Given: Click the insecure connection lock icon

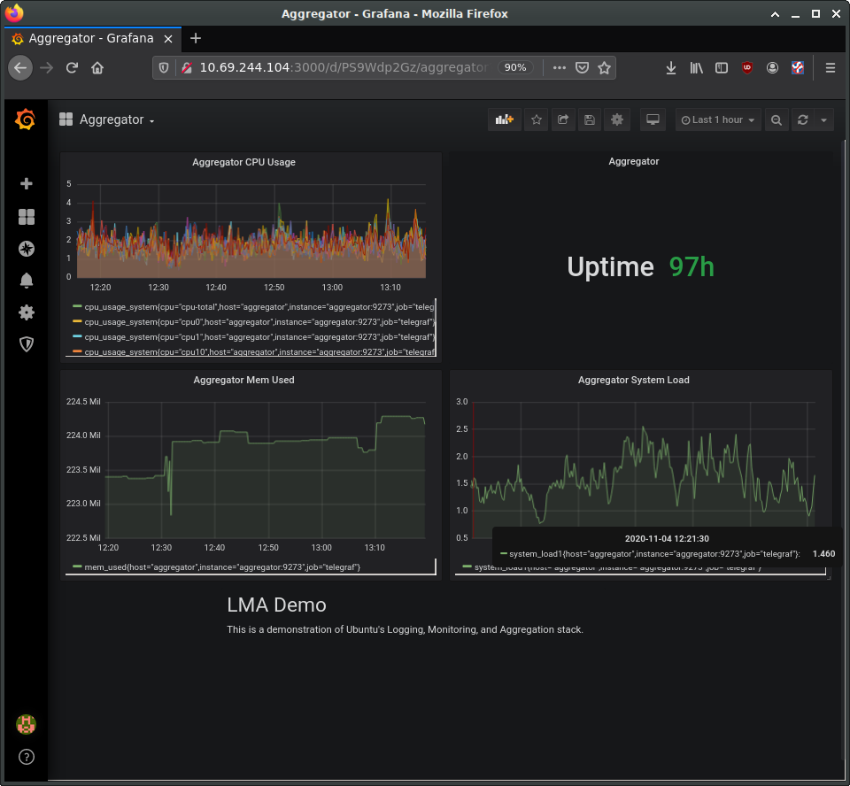Looking at the screenshot, I should click(187, 68).
